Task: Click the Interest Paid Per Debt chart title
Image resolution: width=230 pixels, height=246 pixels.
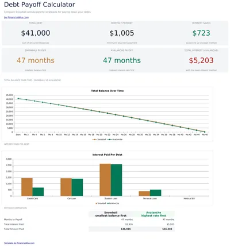Action: pos(108,155)
